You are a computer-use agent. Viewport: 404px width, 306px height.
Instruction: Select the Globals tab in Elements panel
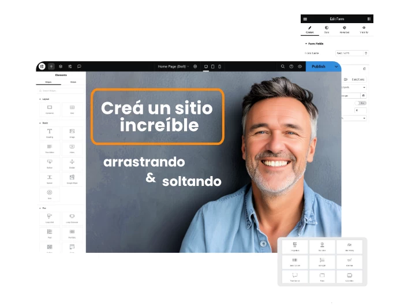[x=73, y=82]
